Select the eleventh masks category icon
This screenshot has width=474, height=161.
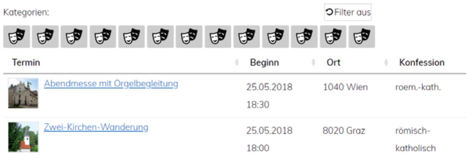coord(304,36)
